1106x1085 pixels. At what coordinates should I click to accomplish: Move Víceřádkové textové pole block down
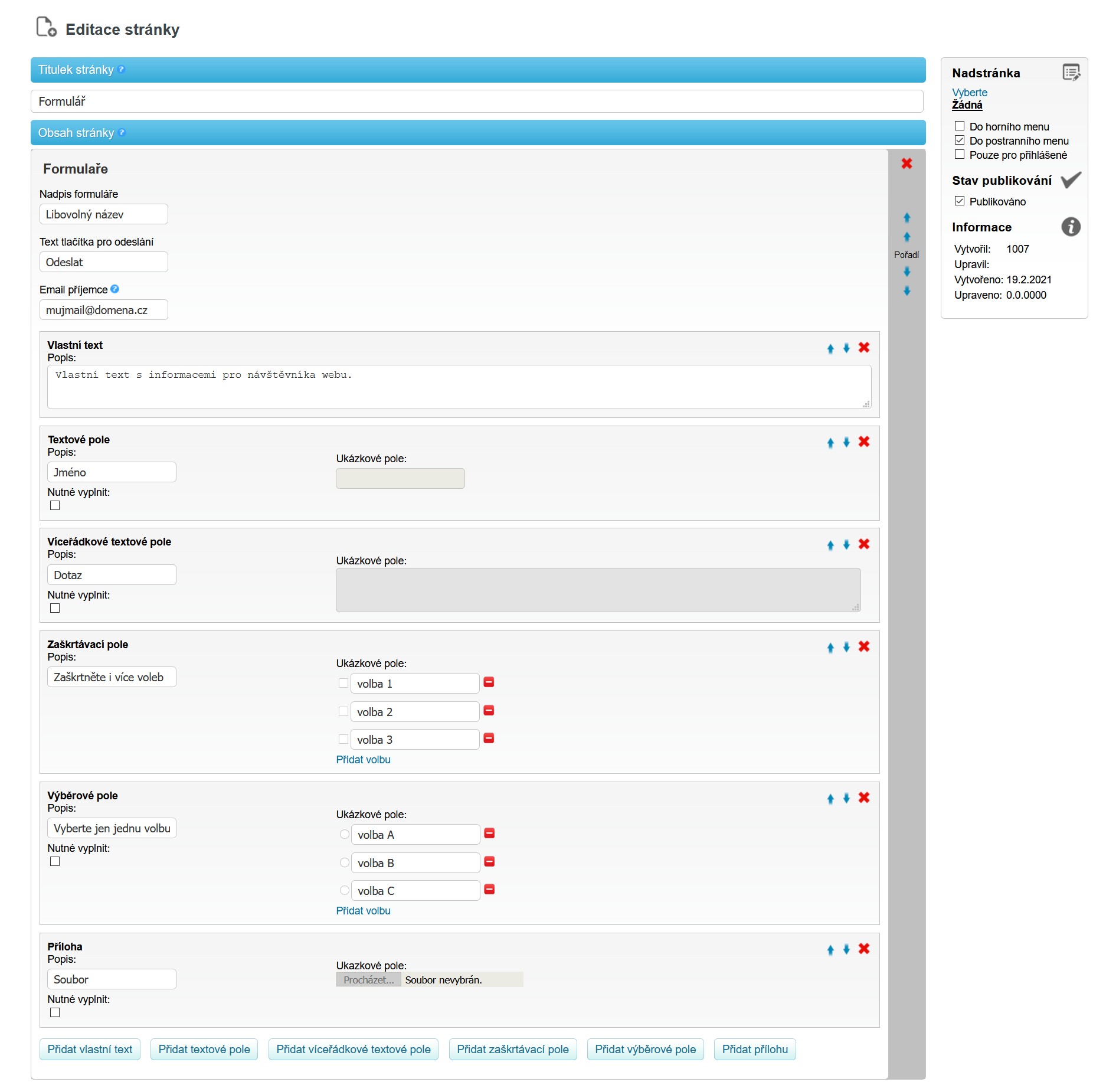846,545
